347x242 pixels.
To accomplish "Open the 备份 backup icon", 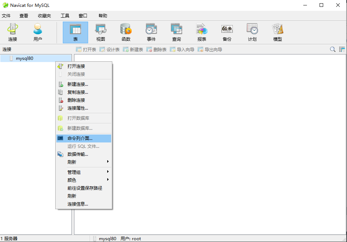I will pyautogui.click(x=227, y=32).
